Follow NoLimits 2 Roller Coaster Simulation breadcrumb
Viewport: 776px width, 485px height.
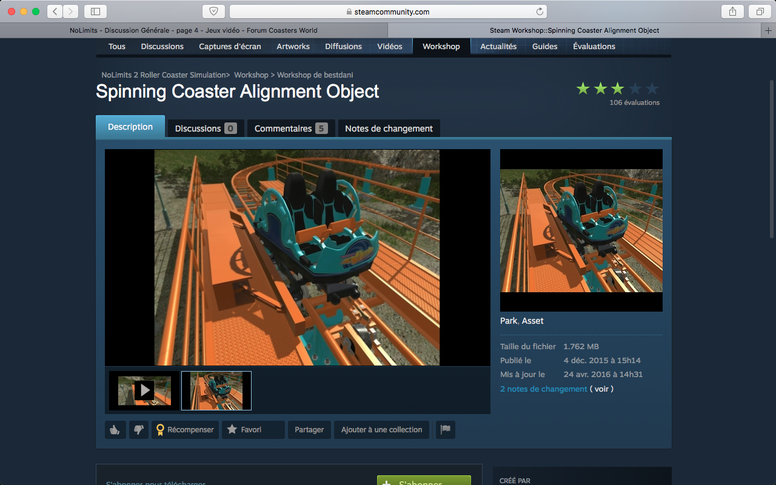164,75
